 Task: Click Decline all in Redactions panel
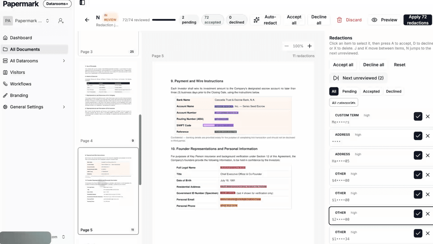click(x=373, y=65)
